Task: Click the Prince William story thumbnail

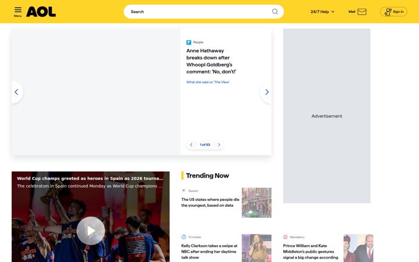Action: pyautogui.click(x=358, y=248)
